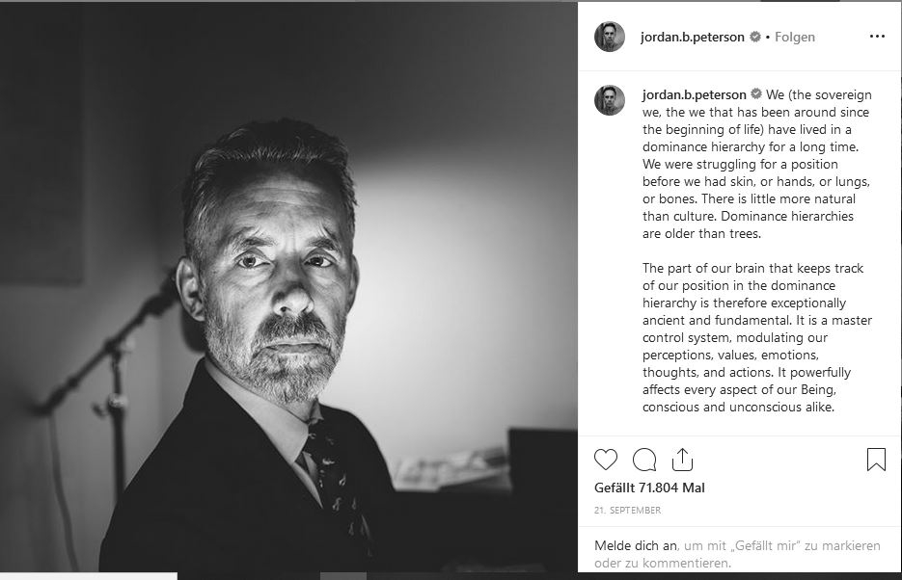Viewport: 902px width, 580px height.
Task: Open the 21. SEPTEMBER post date link
Action: [628, 510]
